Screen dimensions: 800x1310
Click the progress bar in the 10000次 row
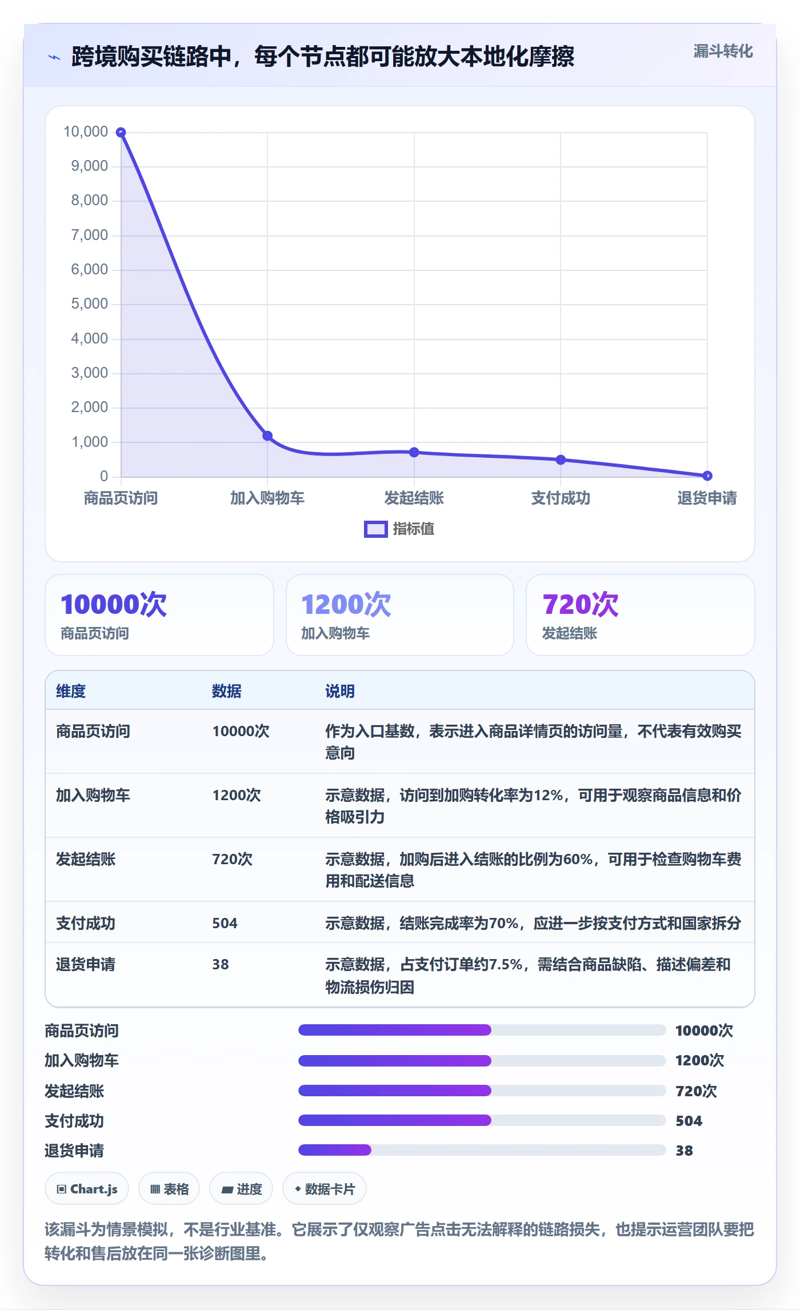pyautogui.click(x=482, y=1030)
